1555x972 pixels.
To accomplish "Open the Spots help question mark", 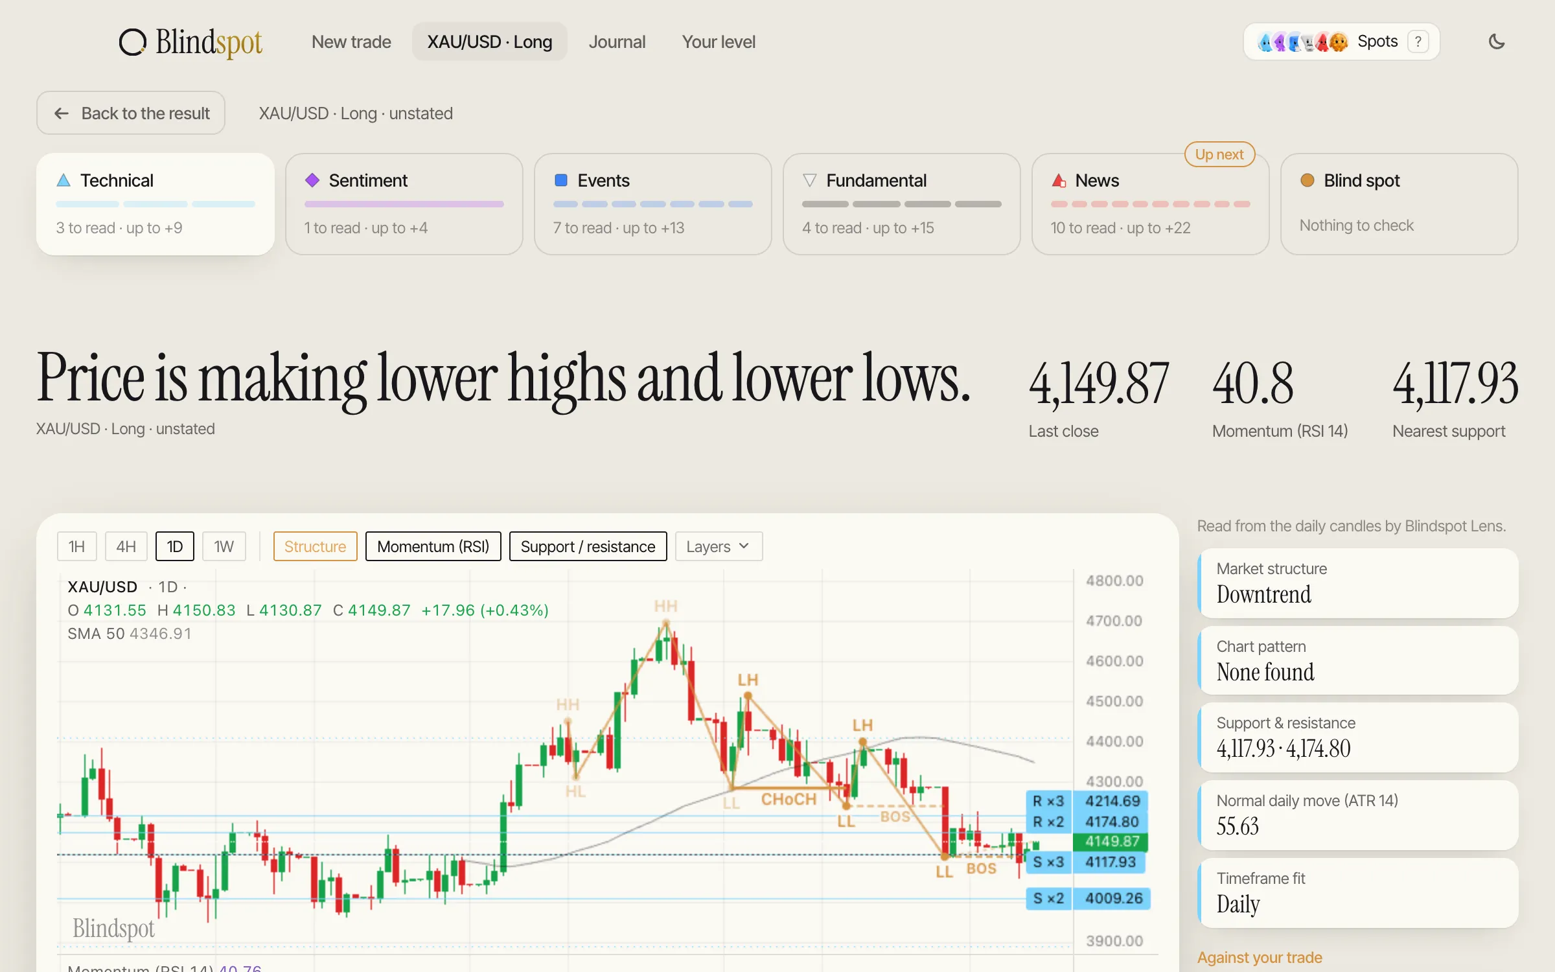I will pyautogui.click(x=1418, y=41).
